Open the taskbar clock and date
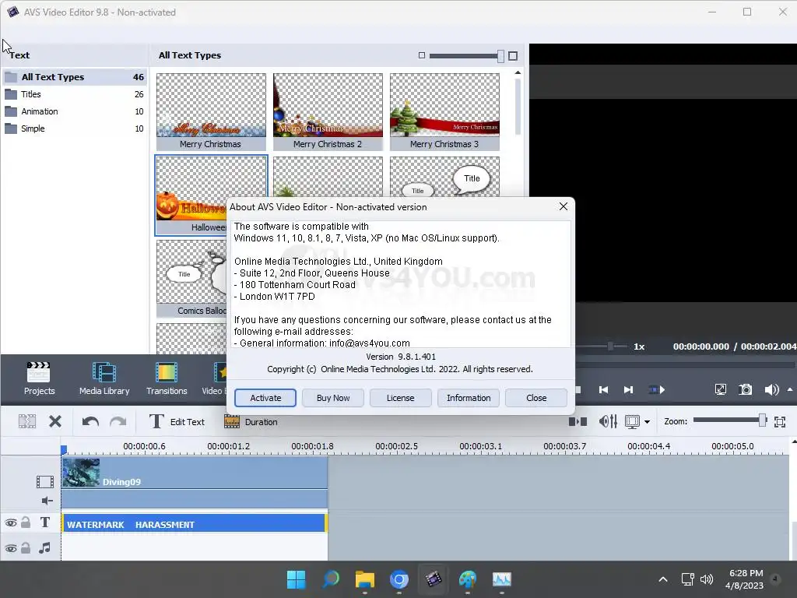The height and width of the screenshot is (598, 797). 745,579
